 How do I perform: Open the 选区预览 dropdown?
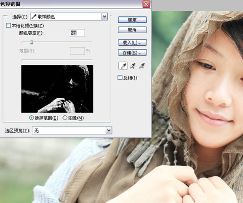[72, 131]
